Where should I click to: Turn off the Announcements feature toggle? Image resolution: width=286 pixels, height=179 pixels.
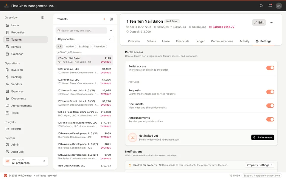[x=270, y=119]
